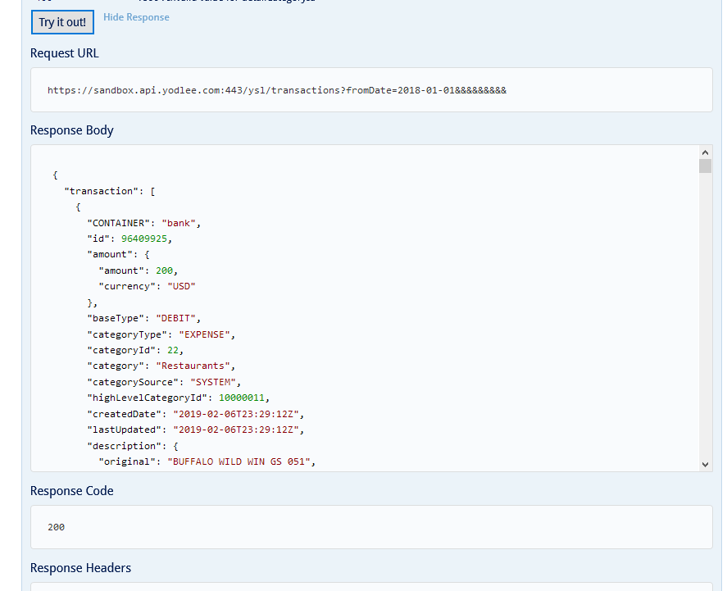Click the "BUFFALO WILD WIN GS 051" value
The image size is (727, 591).
coord(239,461)
